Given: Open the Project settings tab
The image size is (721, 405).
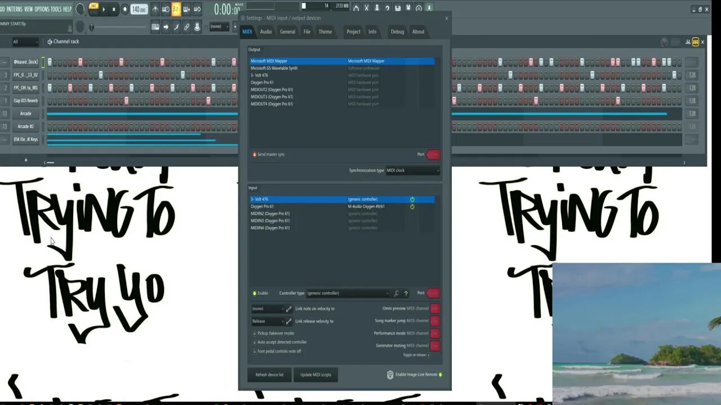Looking at the screenshot, I should (353, 31).
